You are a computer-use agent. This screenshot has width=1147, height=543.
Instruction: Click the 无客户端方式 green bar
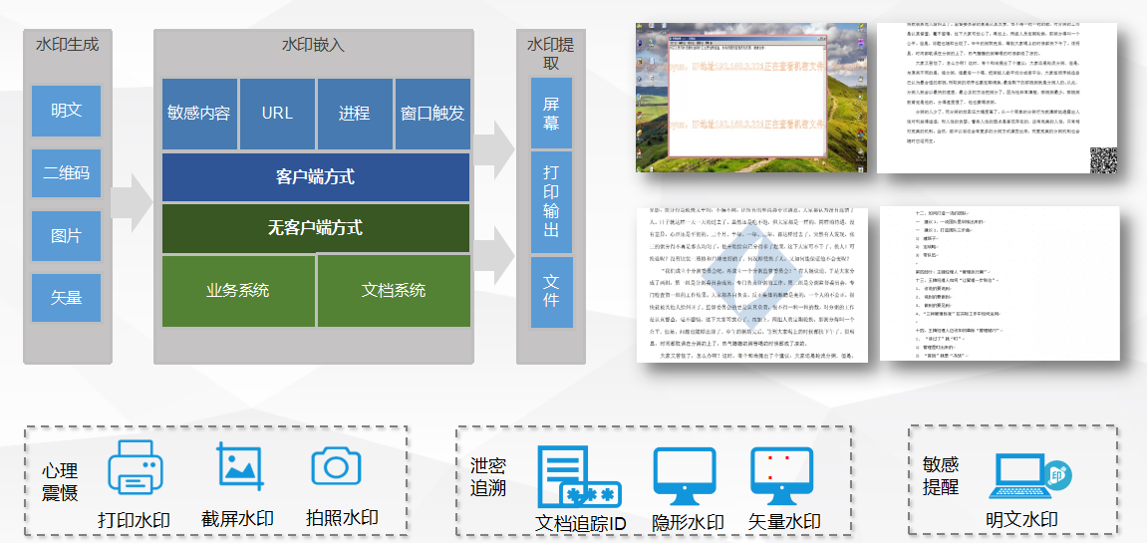coord(315,228)
